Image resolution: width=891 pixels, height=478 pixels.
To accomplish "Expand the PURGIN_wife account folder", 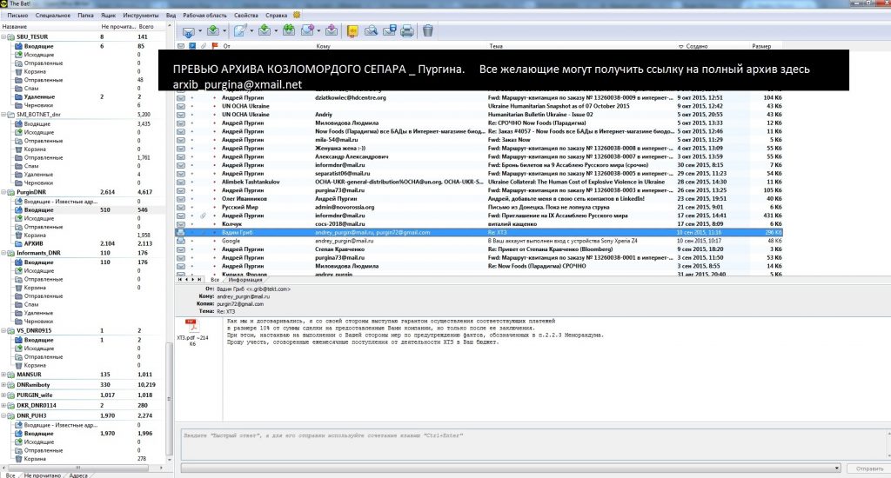I will pyautogui.click(x=5, y=395).
